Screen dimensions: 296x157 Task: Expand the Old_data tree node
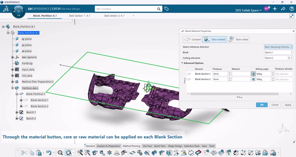12,76
